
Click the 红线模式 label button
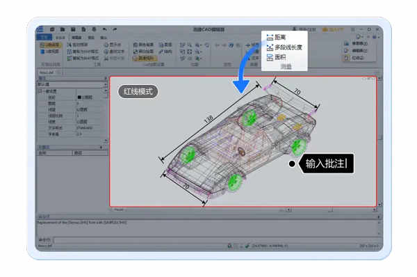pyautogui.click(x=138, y=91)
